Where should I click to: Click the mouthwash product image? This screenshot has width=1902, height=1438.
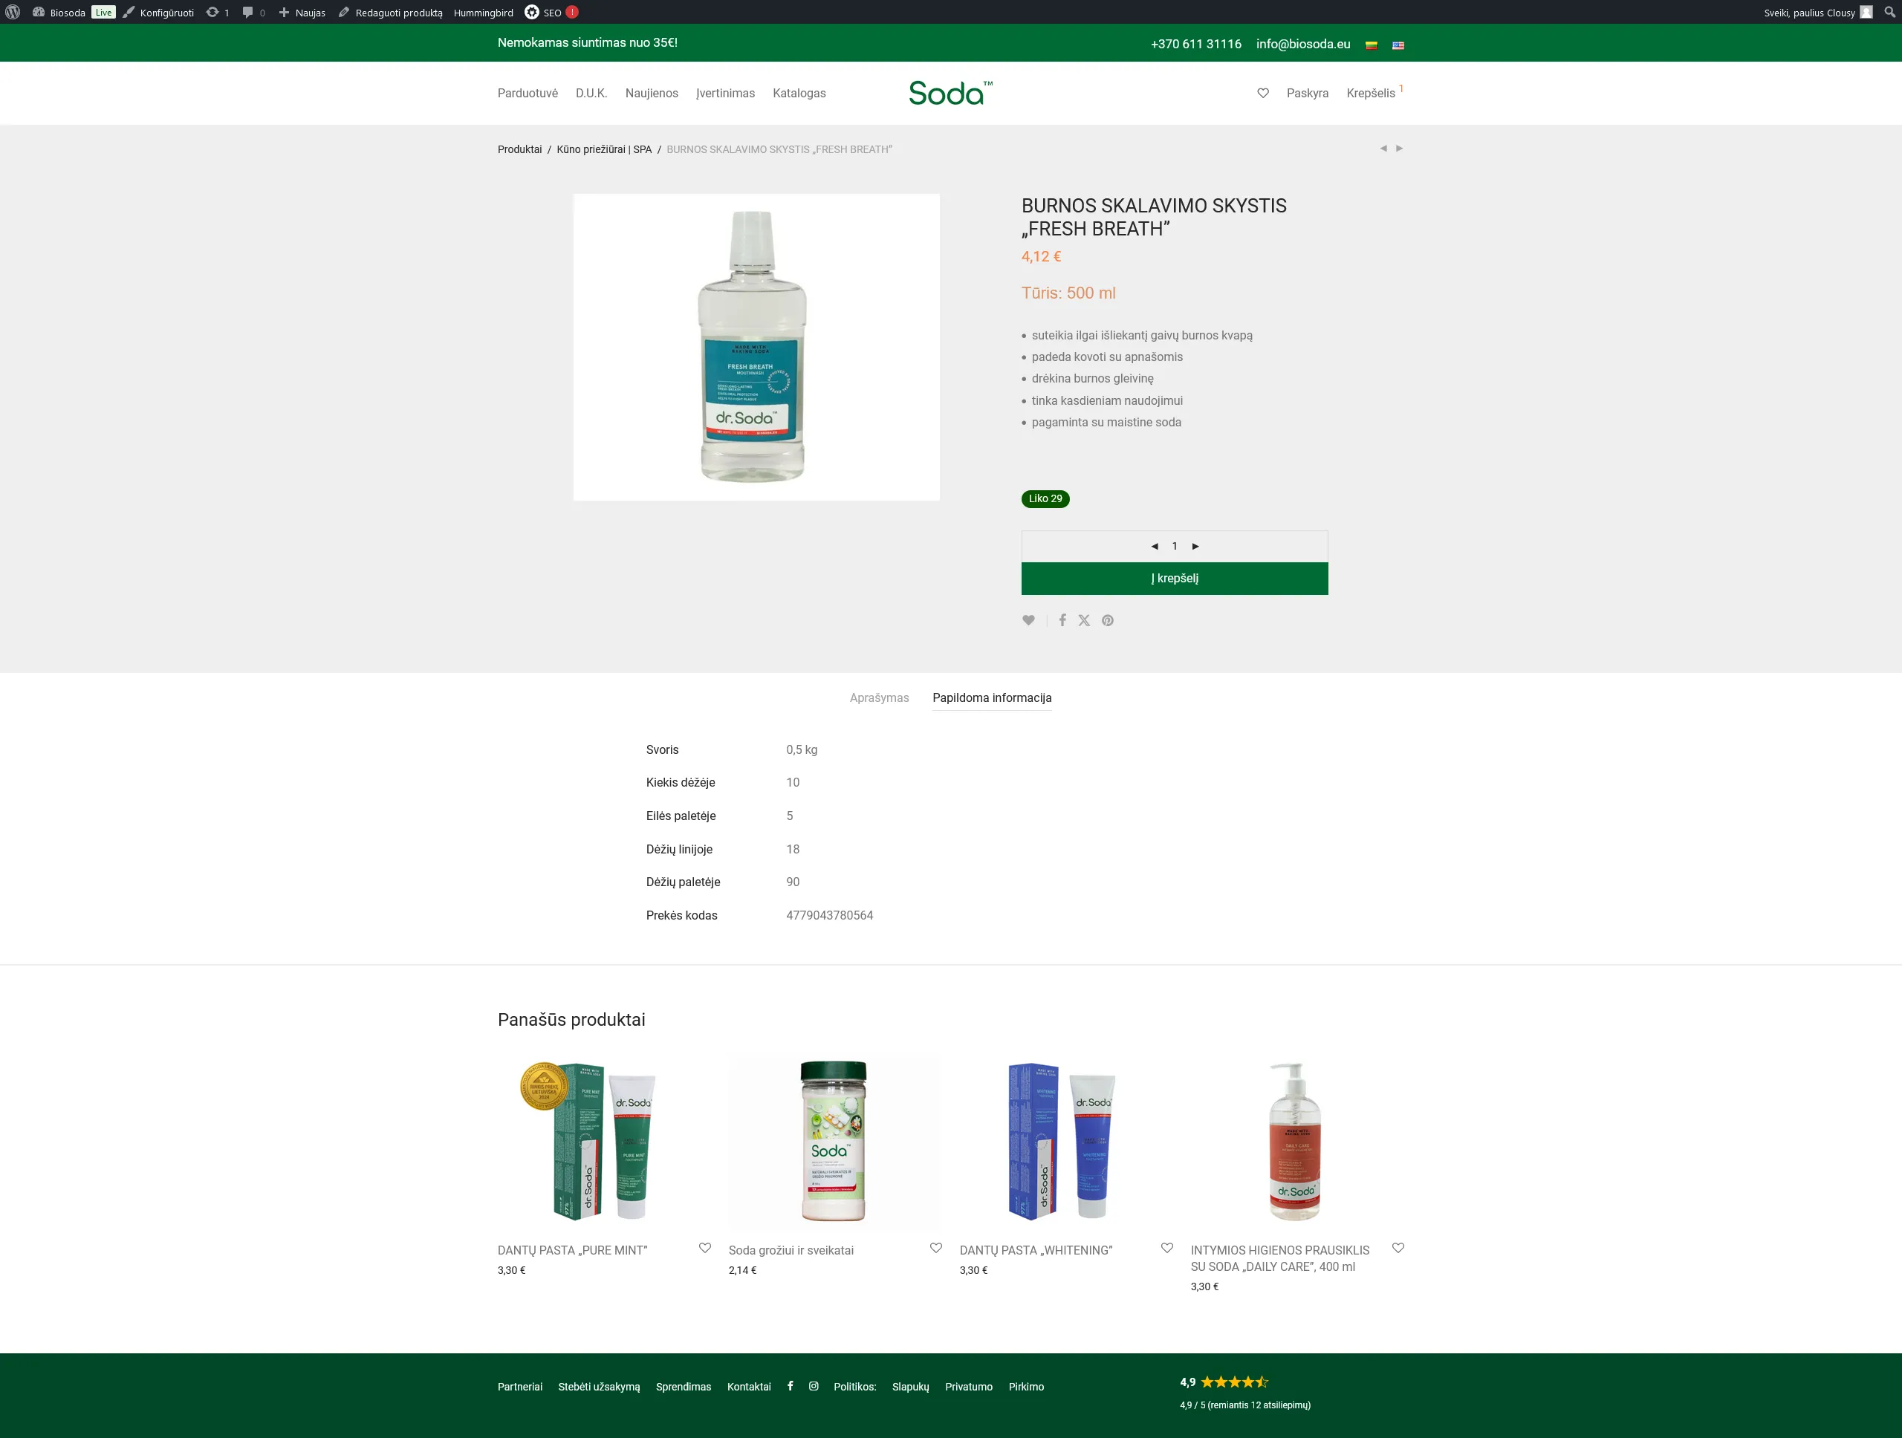(x=756, y=346)
